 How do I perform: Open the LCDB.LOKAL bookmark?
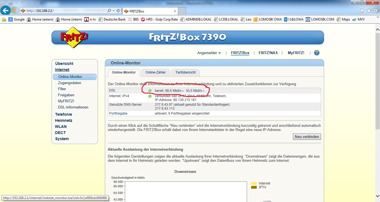tap(226, 19)
